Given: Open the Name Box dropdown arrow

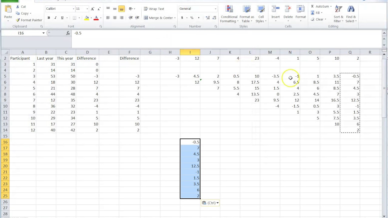Looking at the screenshot, I should [x=43, y=33].
